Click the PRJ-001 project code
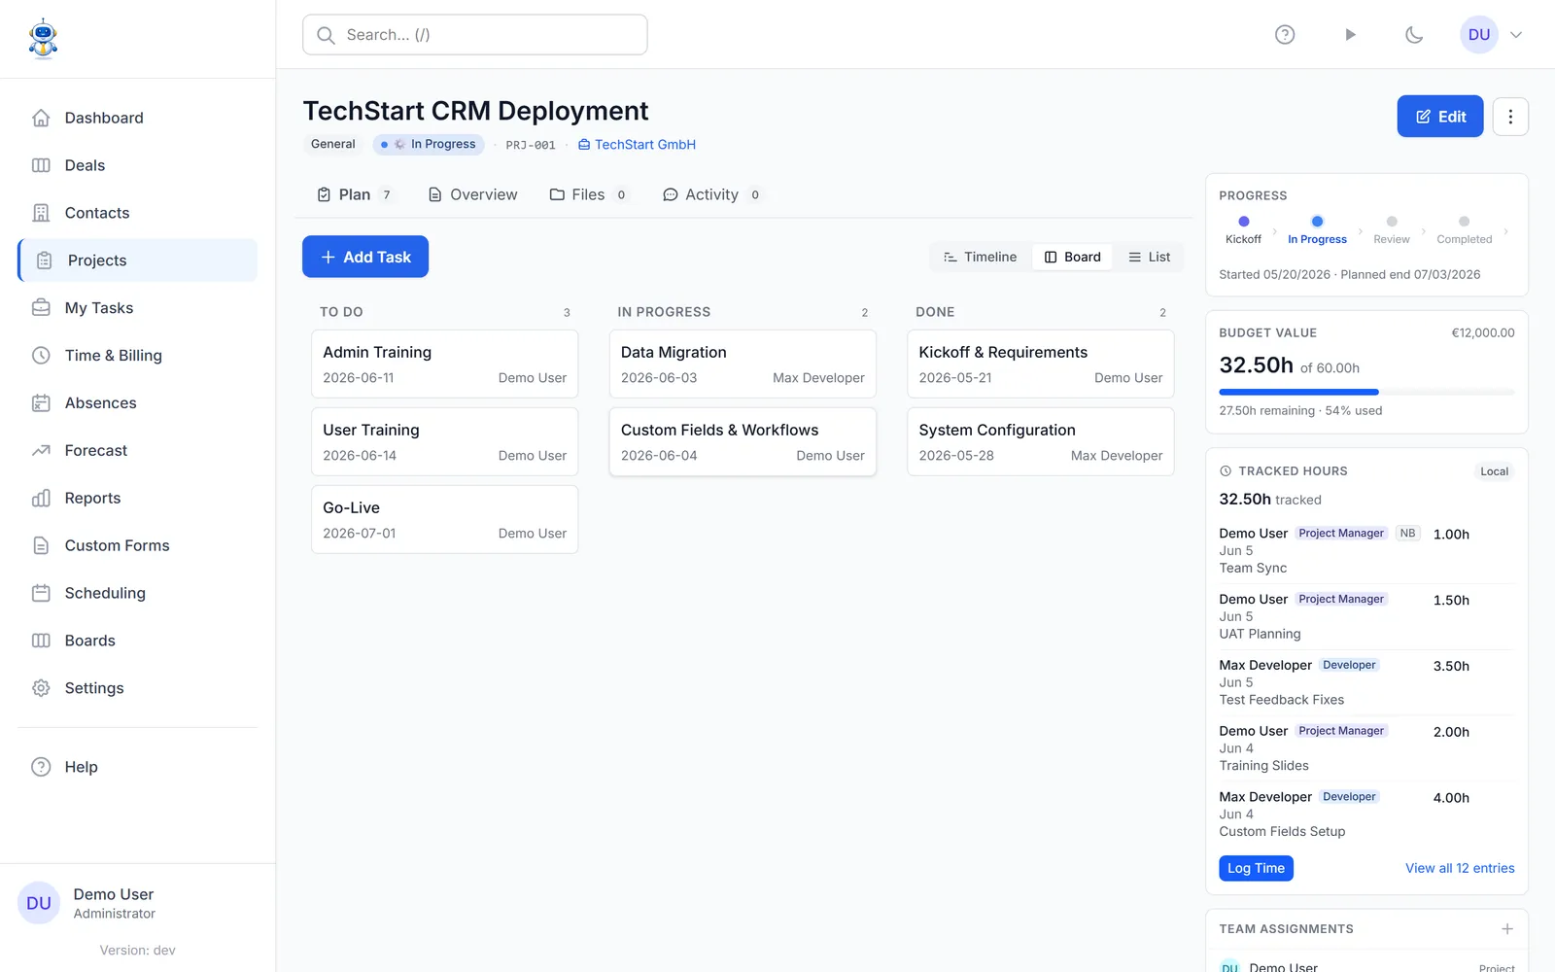The width and height of the screenshot is (1555, 972). tap(531, 145)
